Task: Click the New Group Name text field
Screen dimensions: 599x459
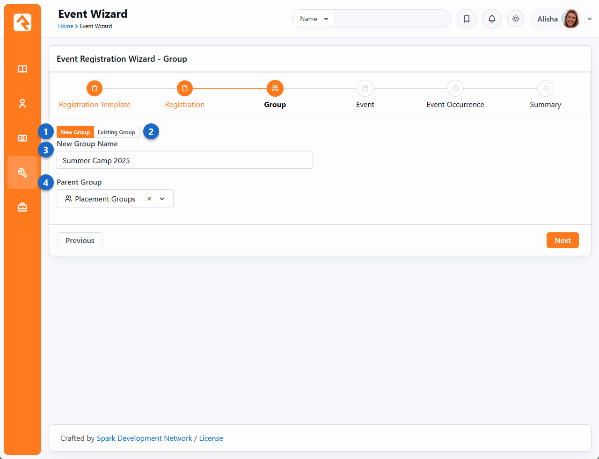Action: pos(184,160)
